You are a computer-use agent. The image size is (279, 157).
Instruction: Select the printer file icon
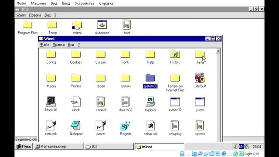pyautogui.click(x=101, y=125)
